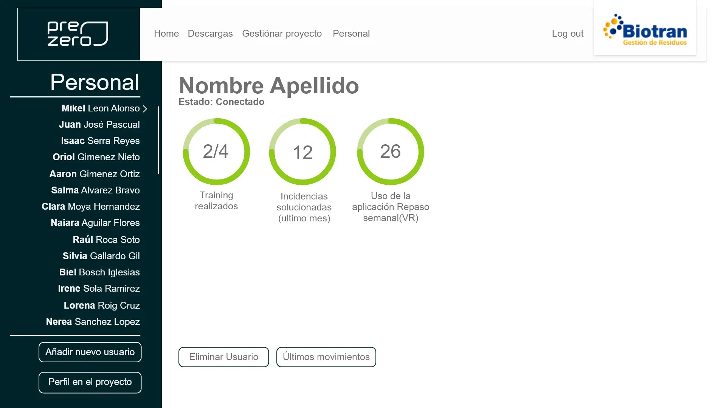Open the Home menu item
This screenshot has height=408, width=726.
(166, 34)
